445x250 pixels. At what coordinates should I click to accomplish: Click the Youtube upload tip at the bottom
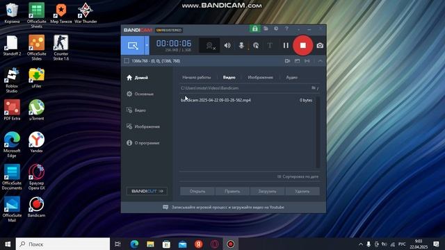[x=224, y=207]
